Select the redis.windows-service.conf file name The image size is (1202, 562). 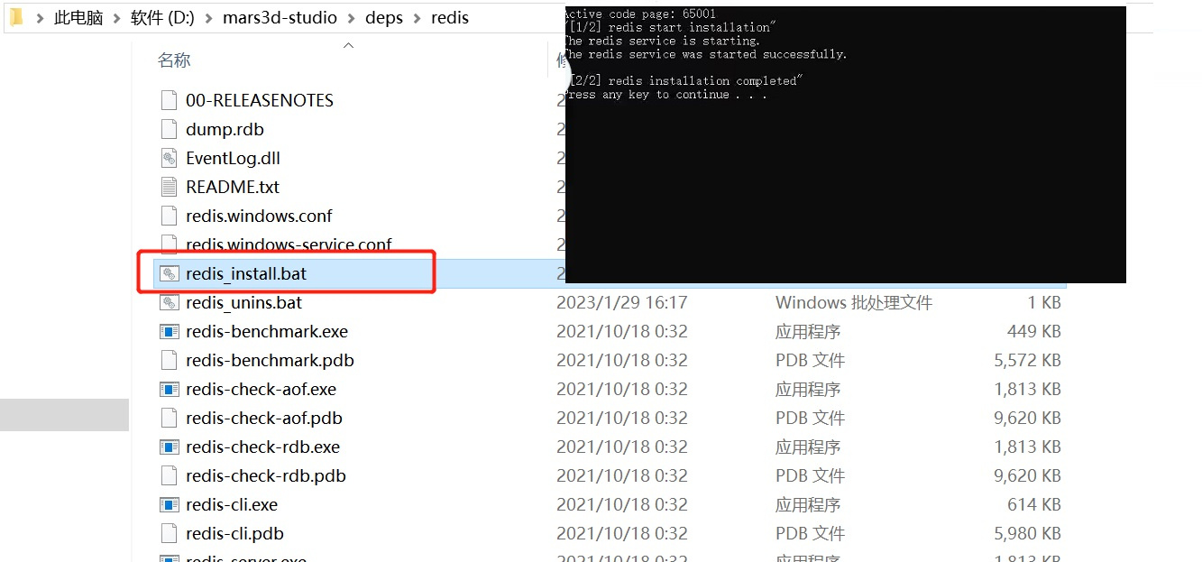[289, 244]
